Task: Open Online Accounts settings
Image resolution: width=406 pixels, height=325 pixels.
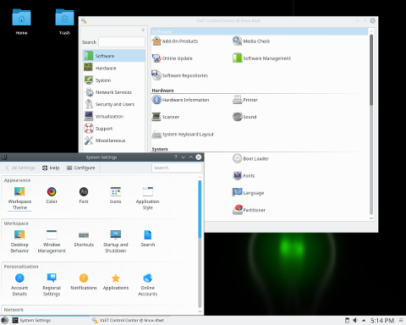Action: (x=148, y=284)
